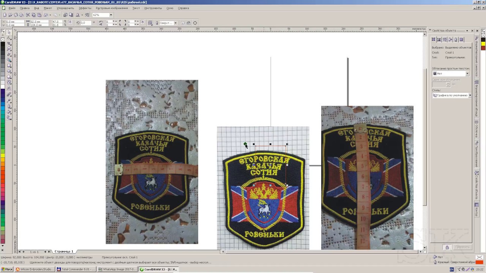Screen dimensions: 486x273
Task: Open the Файл menu
Action: click(x=12, y=8)
